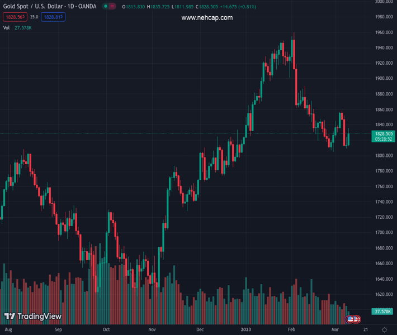The height and width of the screenshot is (335, 397).
Task: Click the 21 date label on time axis
Action: pyautogui.click(x=365, y=330)
